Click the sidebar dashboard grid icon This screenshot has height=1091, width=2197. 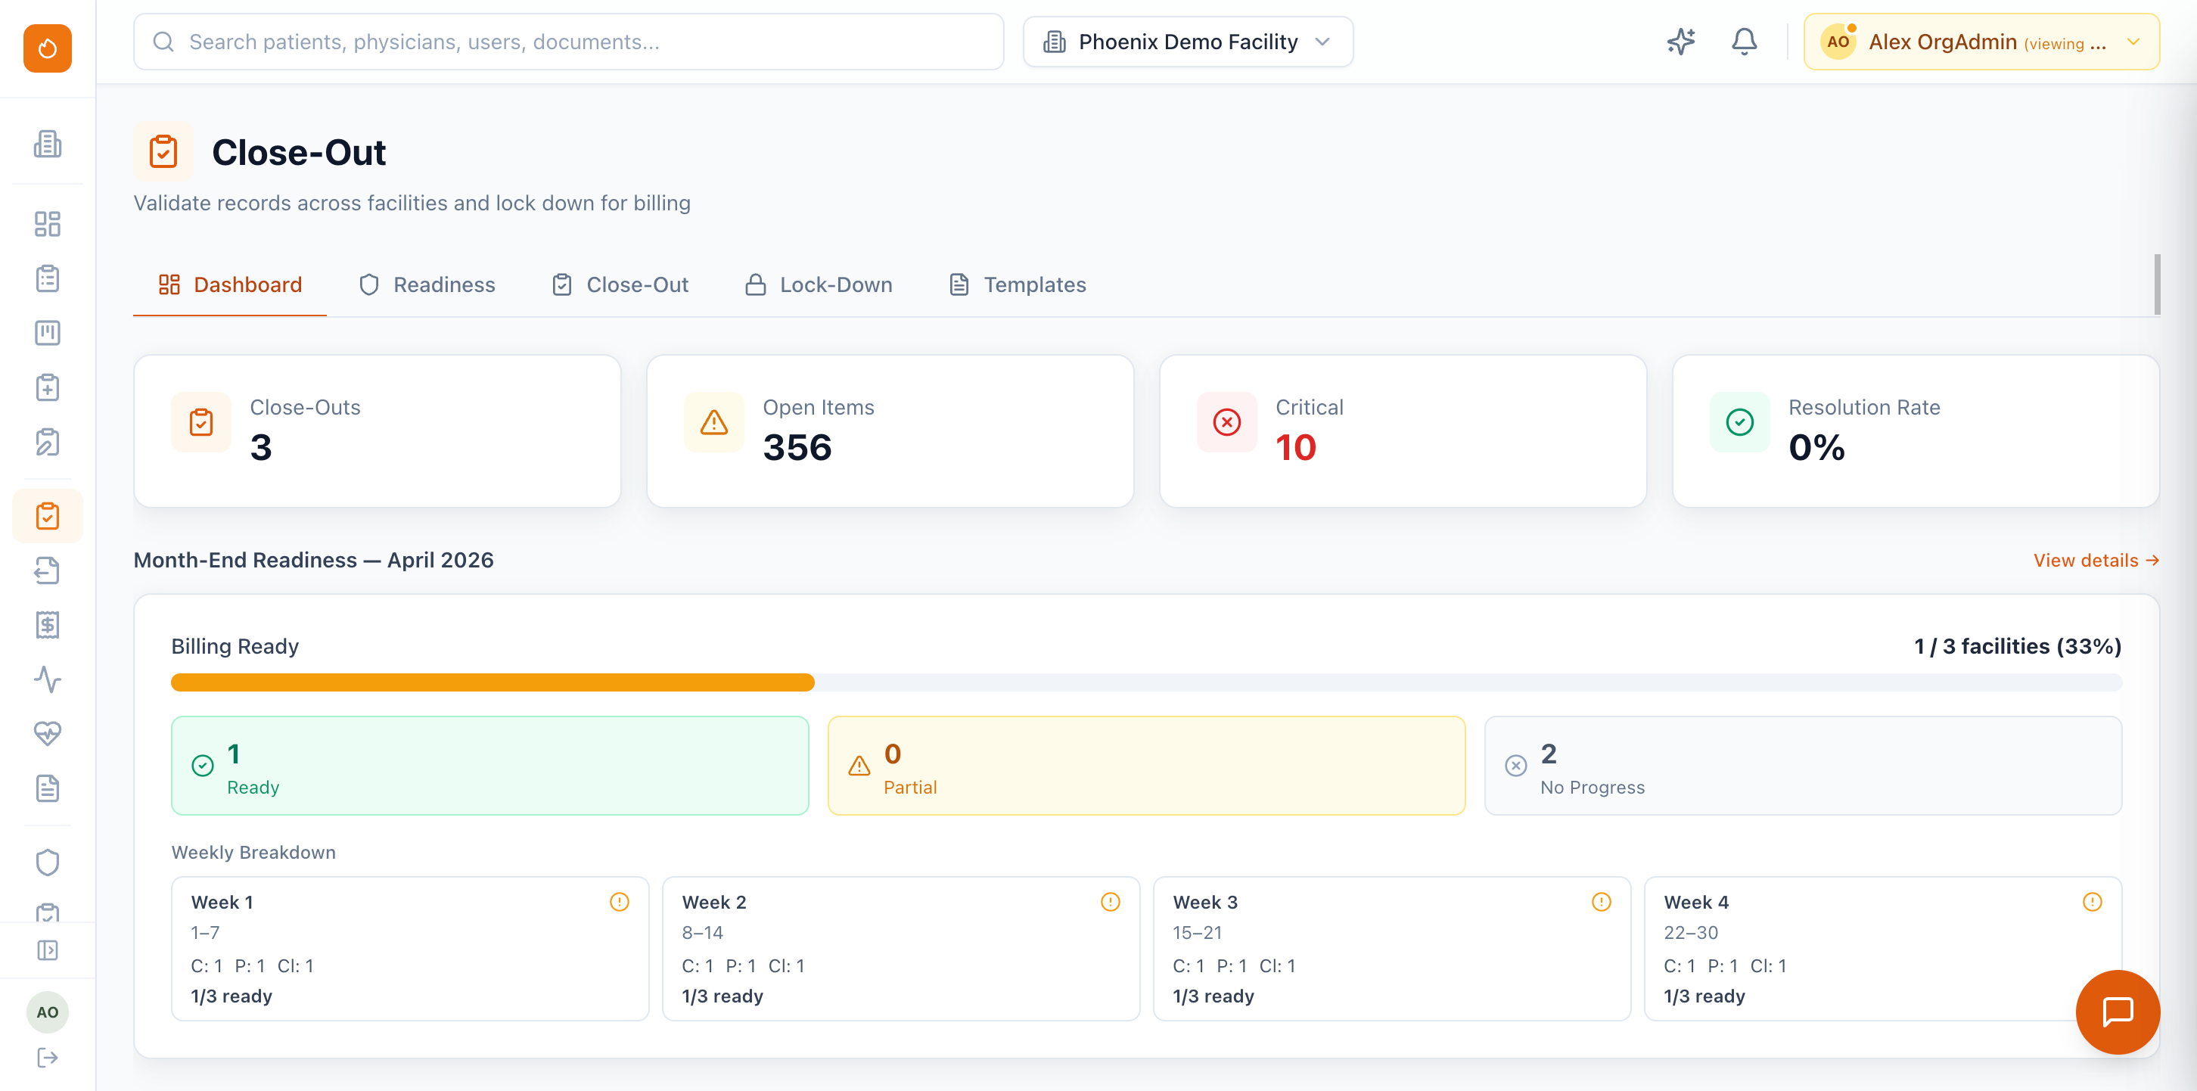[48, 225]
